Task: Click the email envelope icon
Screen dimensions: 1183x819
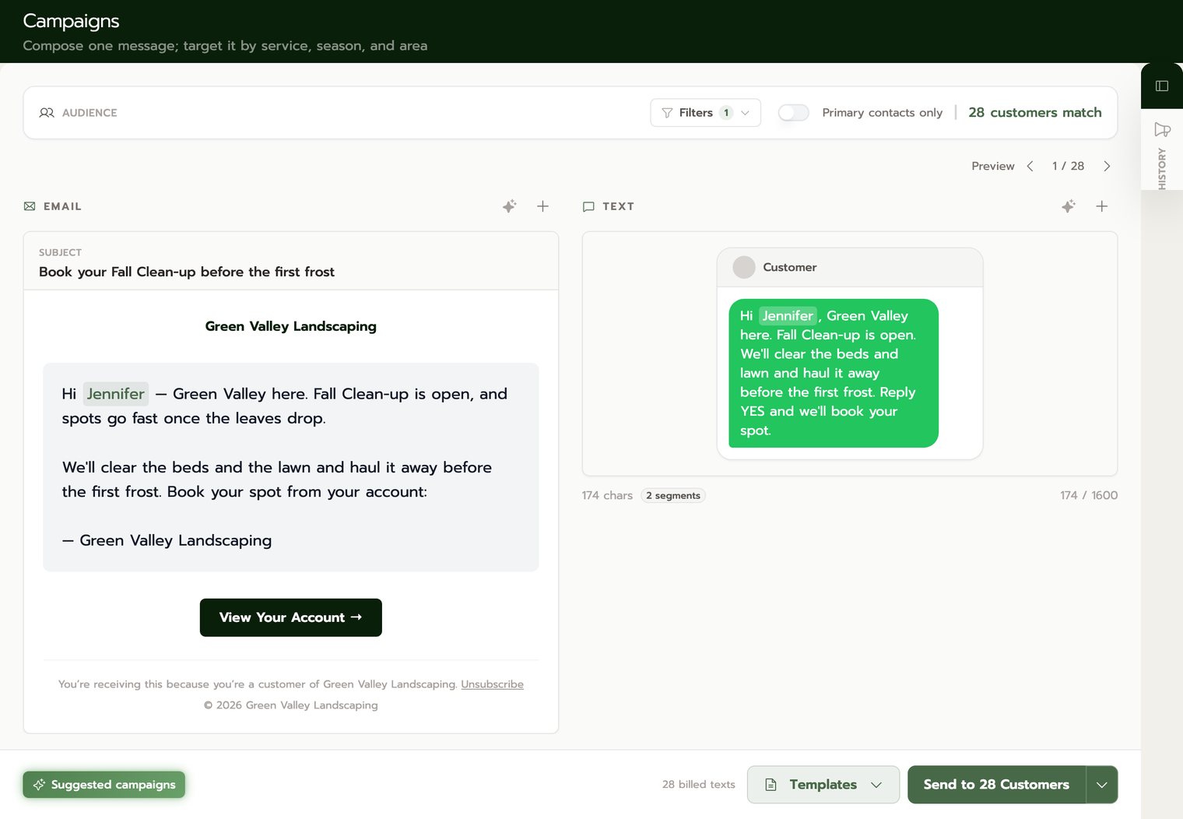Action: click(x=30, y=206)
